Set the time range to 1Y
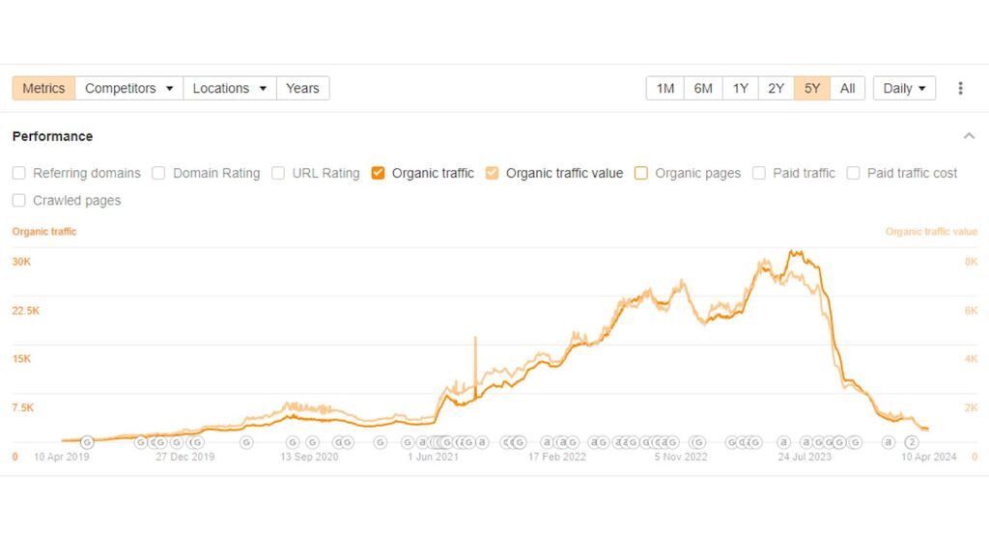Viewport: 989px width, 556px height. 740,89
